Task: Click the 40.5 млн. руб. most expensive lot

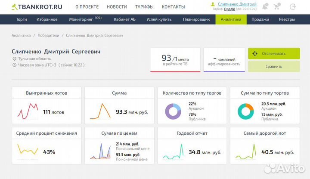Action: point(278,152)
